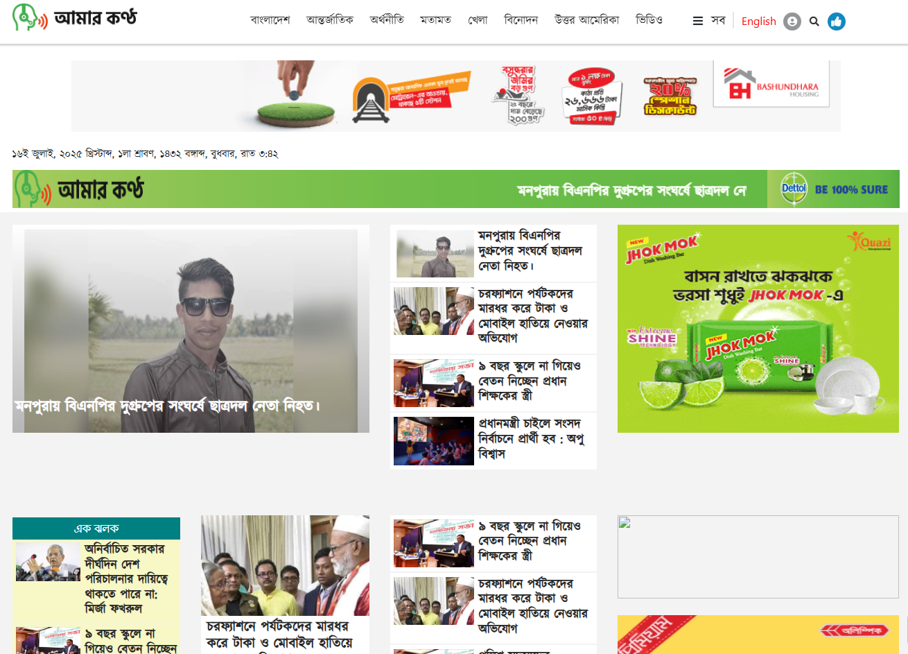
Task: Open lead headline মনপুরায় বিএনপির দুগ্রুপের সংঘর্ষে overlay
Action: [168, 406]
